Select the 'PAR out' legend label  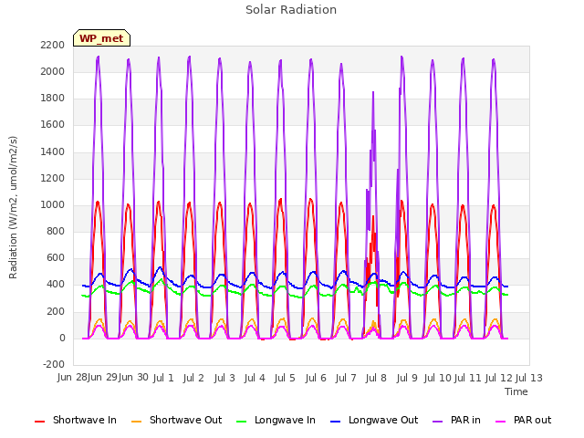[x=532, y=420]
